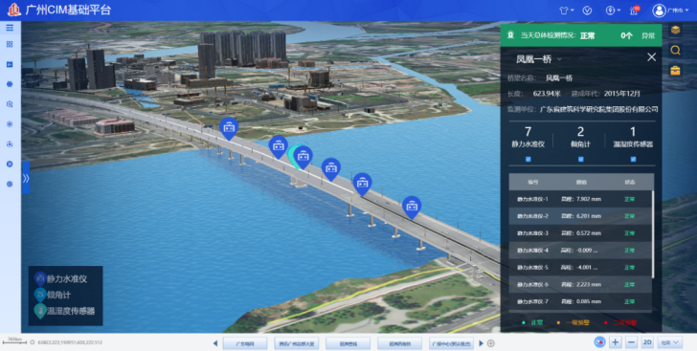The height and width of the screenshot is (351, 697).
Task: Add a new viewpoint with circled plus
Action: point(491,343)
